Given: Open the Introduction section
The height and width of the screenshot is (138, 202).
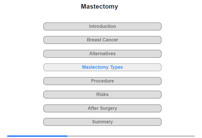Looking at the screenshot, I should (x=102, y=26).
